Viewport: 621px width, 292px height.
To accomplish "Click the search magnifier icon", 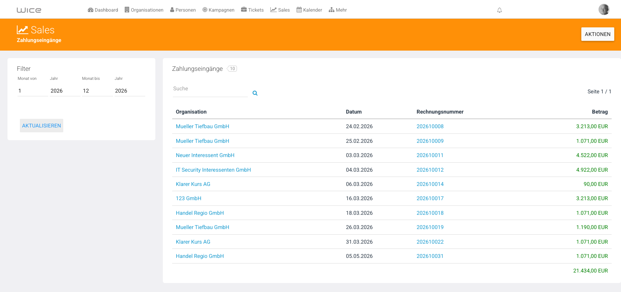I will tap(255, 93).
